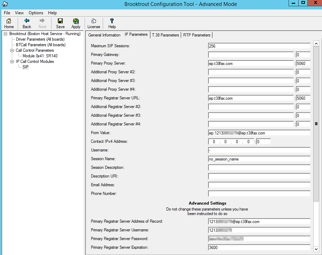
Task: Switch to the T.38 Parameters tab
Action: tap(165, 35)
